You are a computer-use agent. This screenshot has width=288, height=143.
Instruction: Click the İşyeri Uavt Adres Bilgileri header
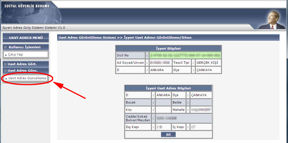click(x=168, y=88)
